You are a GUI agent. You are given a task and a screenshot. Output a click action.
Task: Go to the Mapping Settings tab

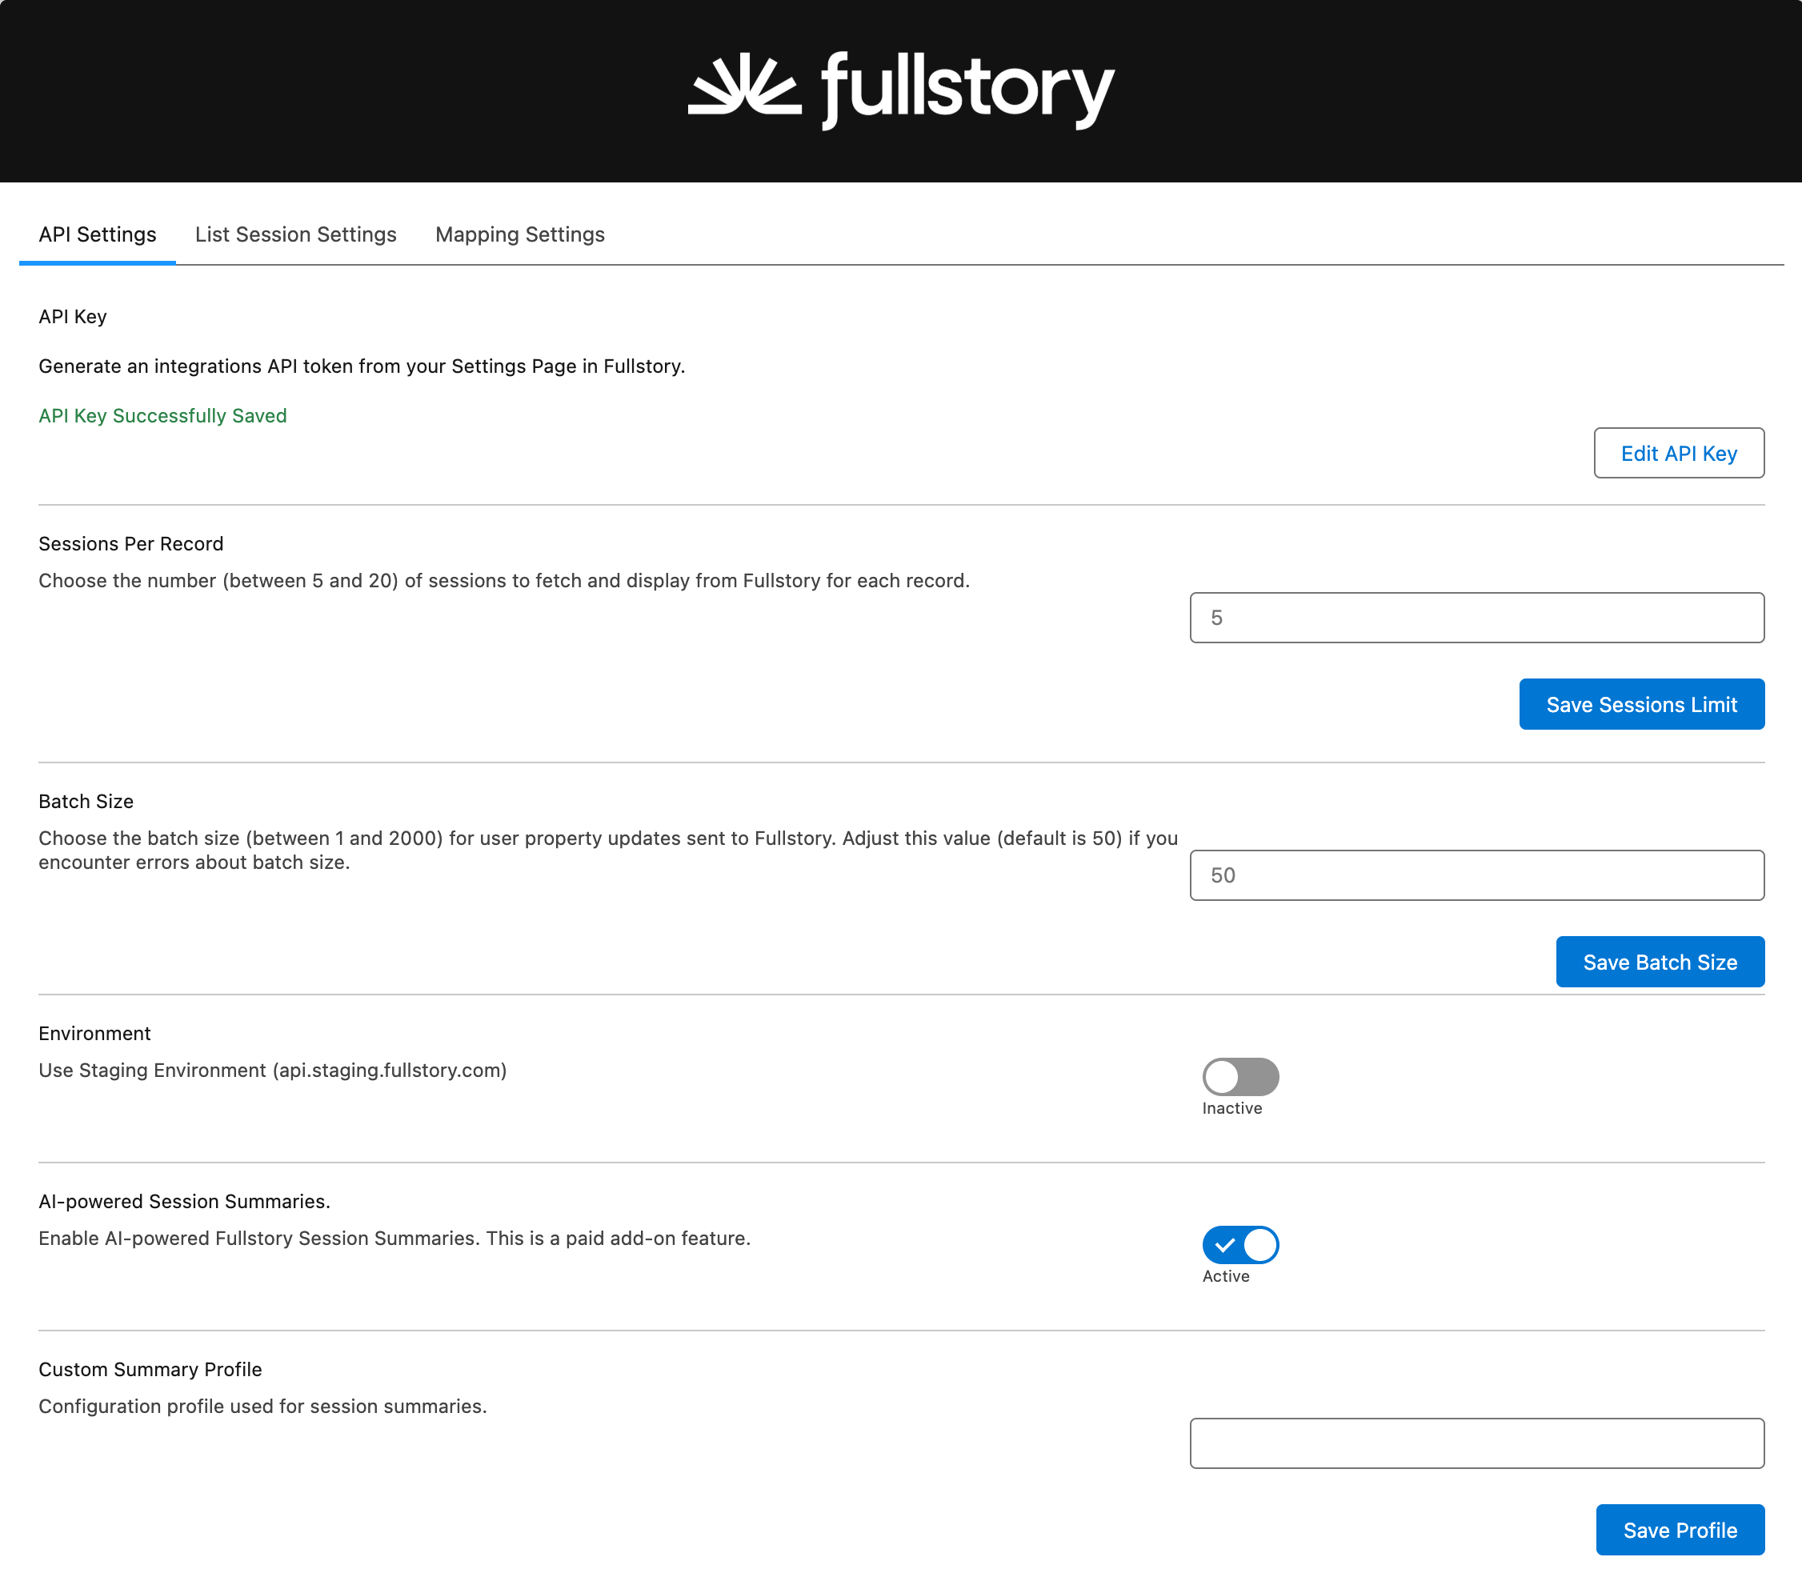(x=519, y=234)
